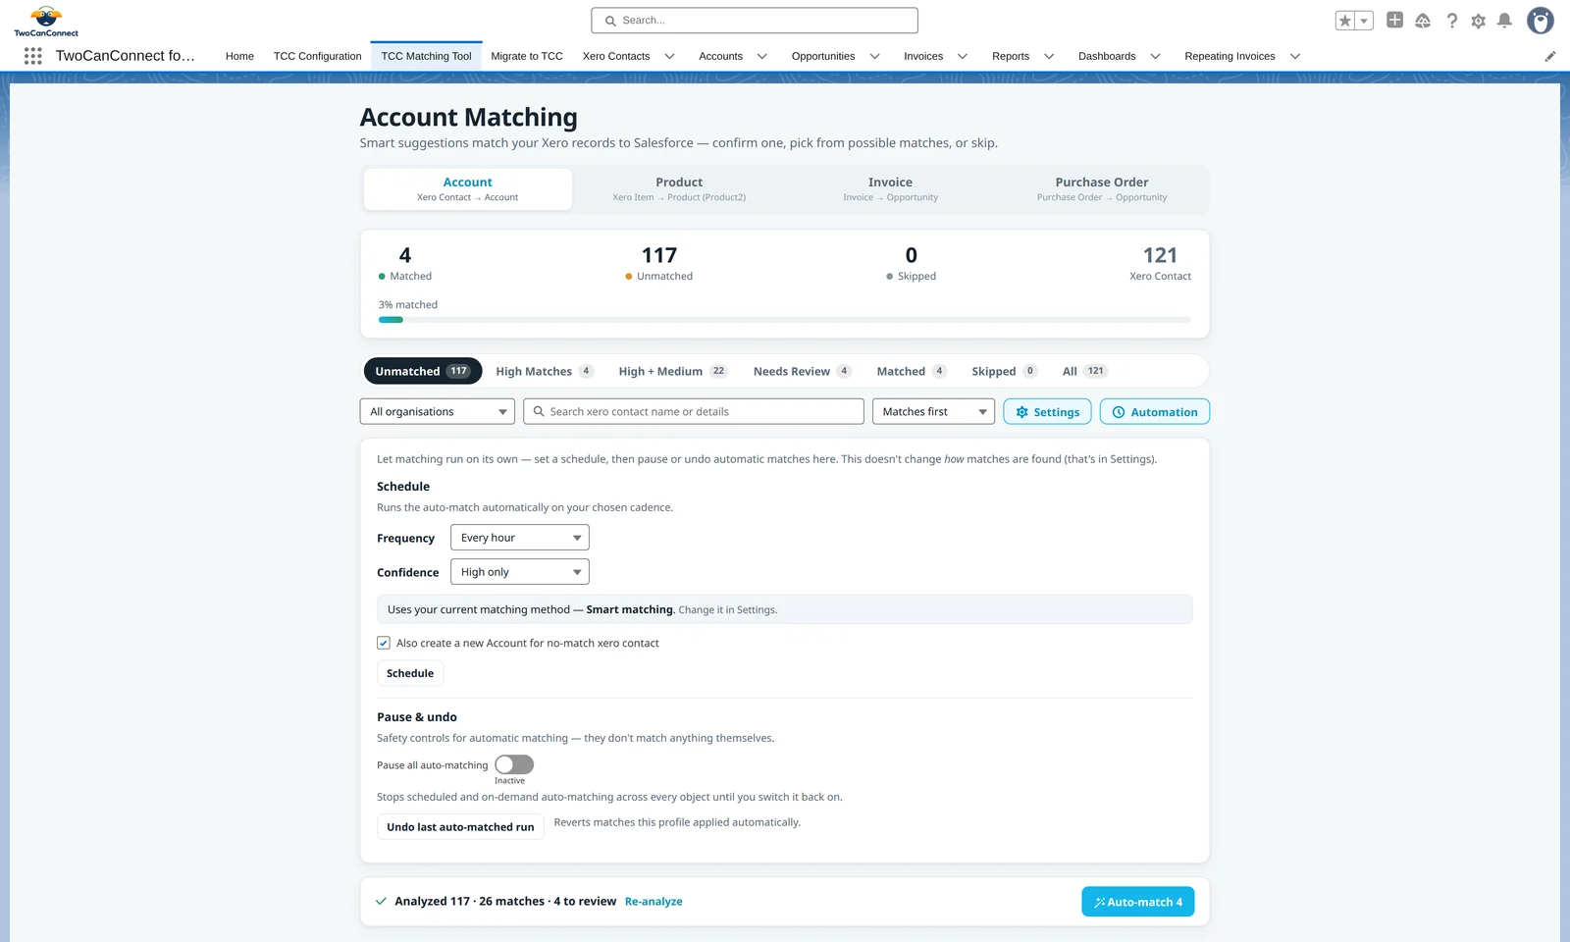Open the App Launcher grid icon

(x=32, y=56)
